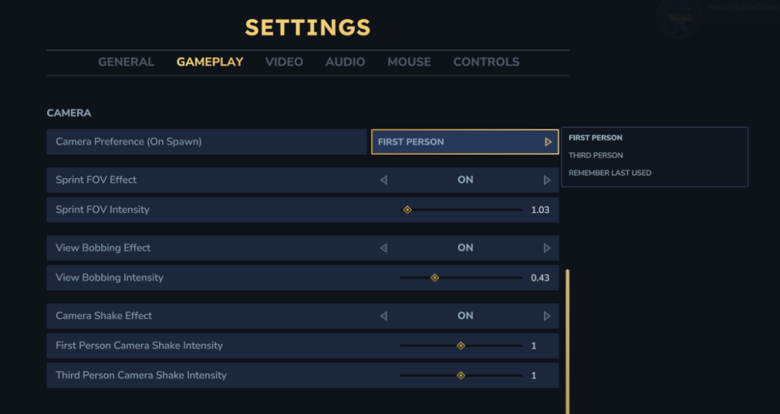Image resolution: width=780 pixels, height=414 pixels.
Task: Choose Remember Last Used option
Action: 609,173
